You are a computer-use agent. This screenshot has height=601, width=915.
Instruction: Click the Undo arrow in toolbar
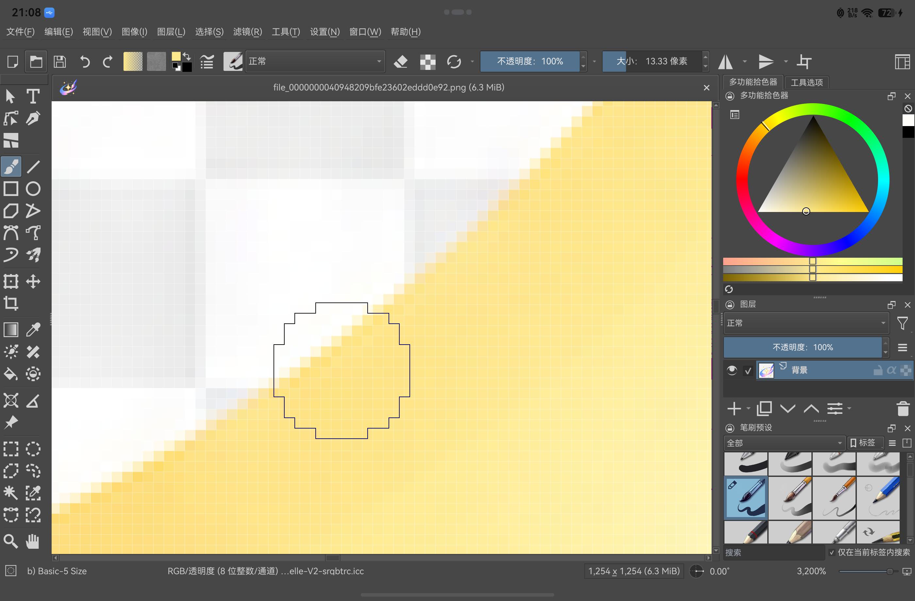point(85,61)
